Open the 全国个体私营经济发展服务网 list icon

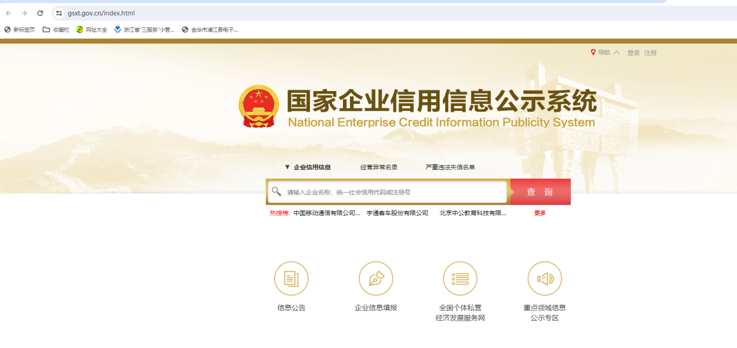tap(460, 279)
